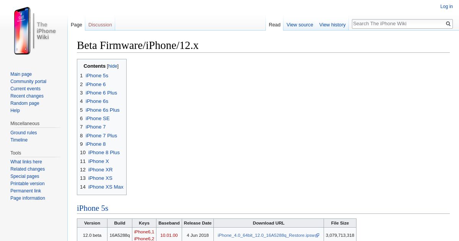
Task: Open the View source tab
Action: [x=300, y=24]
